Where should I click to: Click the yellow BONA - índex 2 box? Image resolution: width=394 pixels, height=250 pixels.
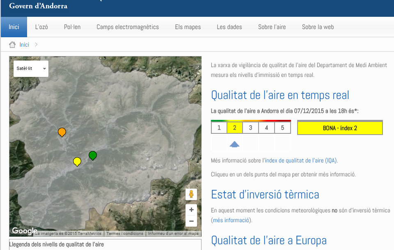tap(340, 128)
